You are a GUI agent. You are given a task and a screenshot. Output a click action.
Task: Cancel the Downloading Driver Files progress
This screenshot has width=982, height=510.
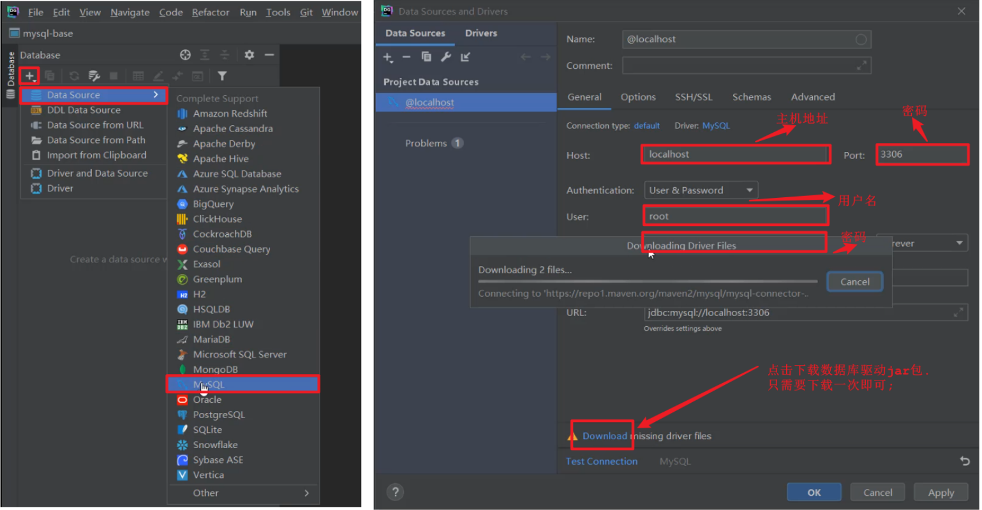coord(855,282)
